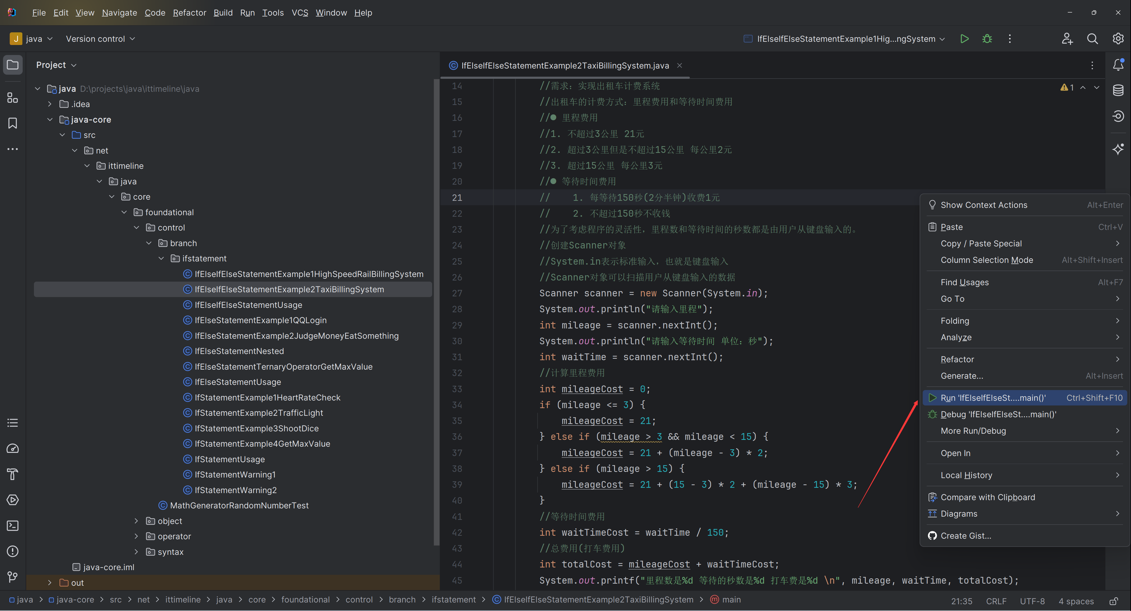Open the Build hammer tool window icon
This screenshot has width=1131, height=611.
tap(13, 474)
